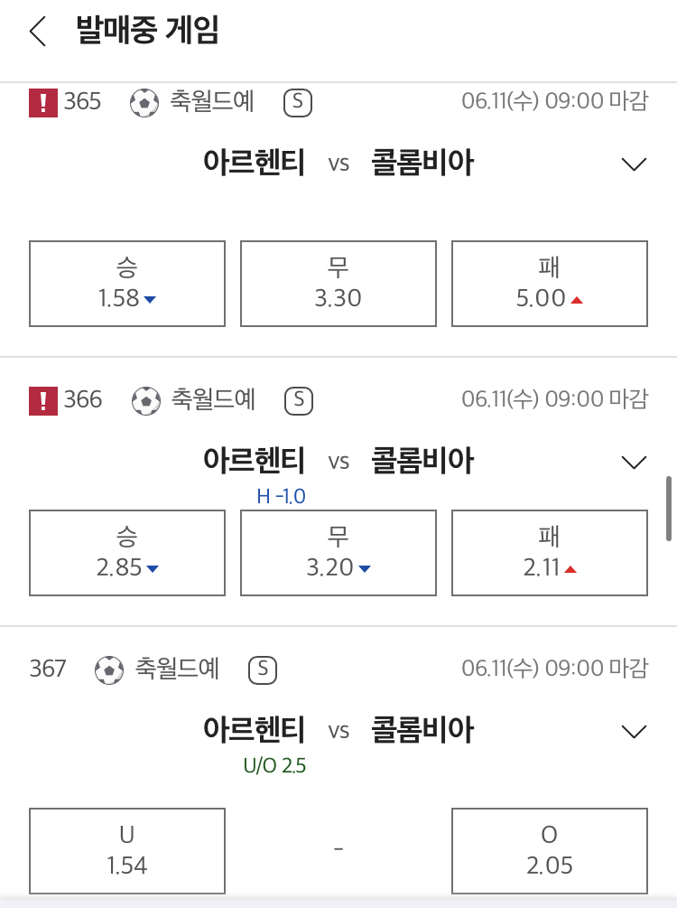Viewport: 677px width, 908px height.
Task: Pick handicap 패 at 2.11 odds
Action: click(550, 553)
